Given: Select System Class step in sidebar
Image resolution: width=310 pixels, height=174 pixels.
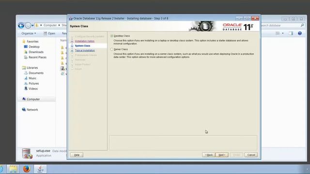Looking at the screenshot, I should point(82,46).
